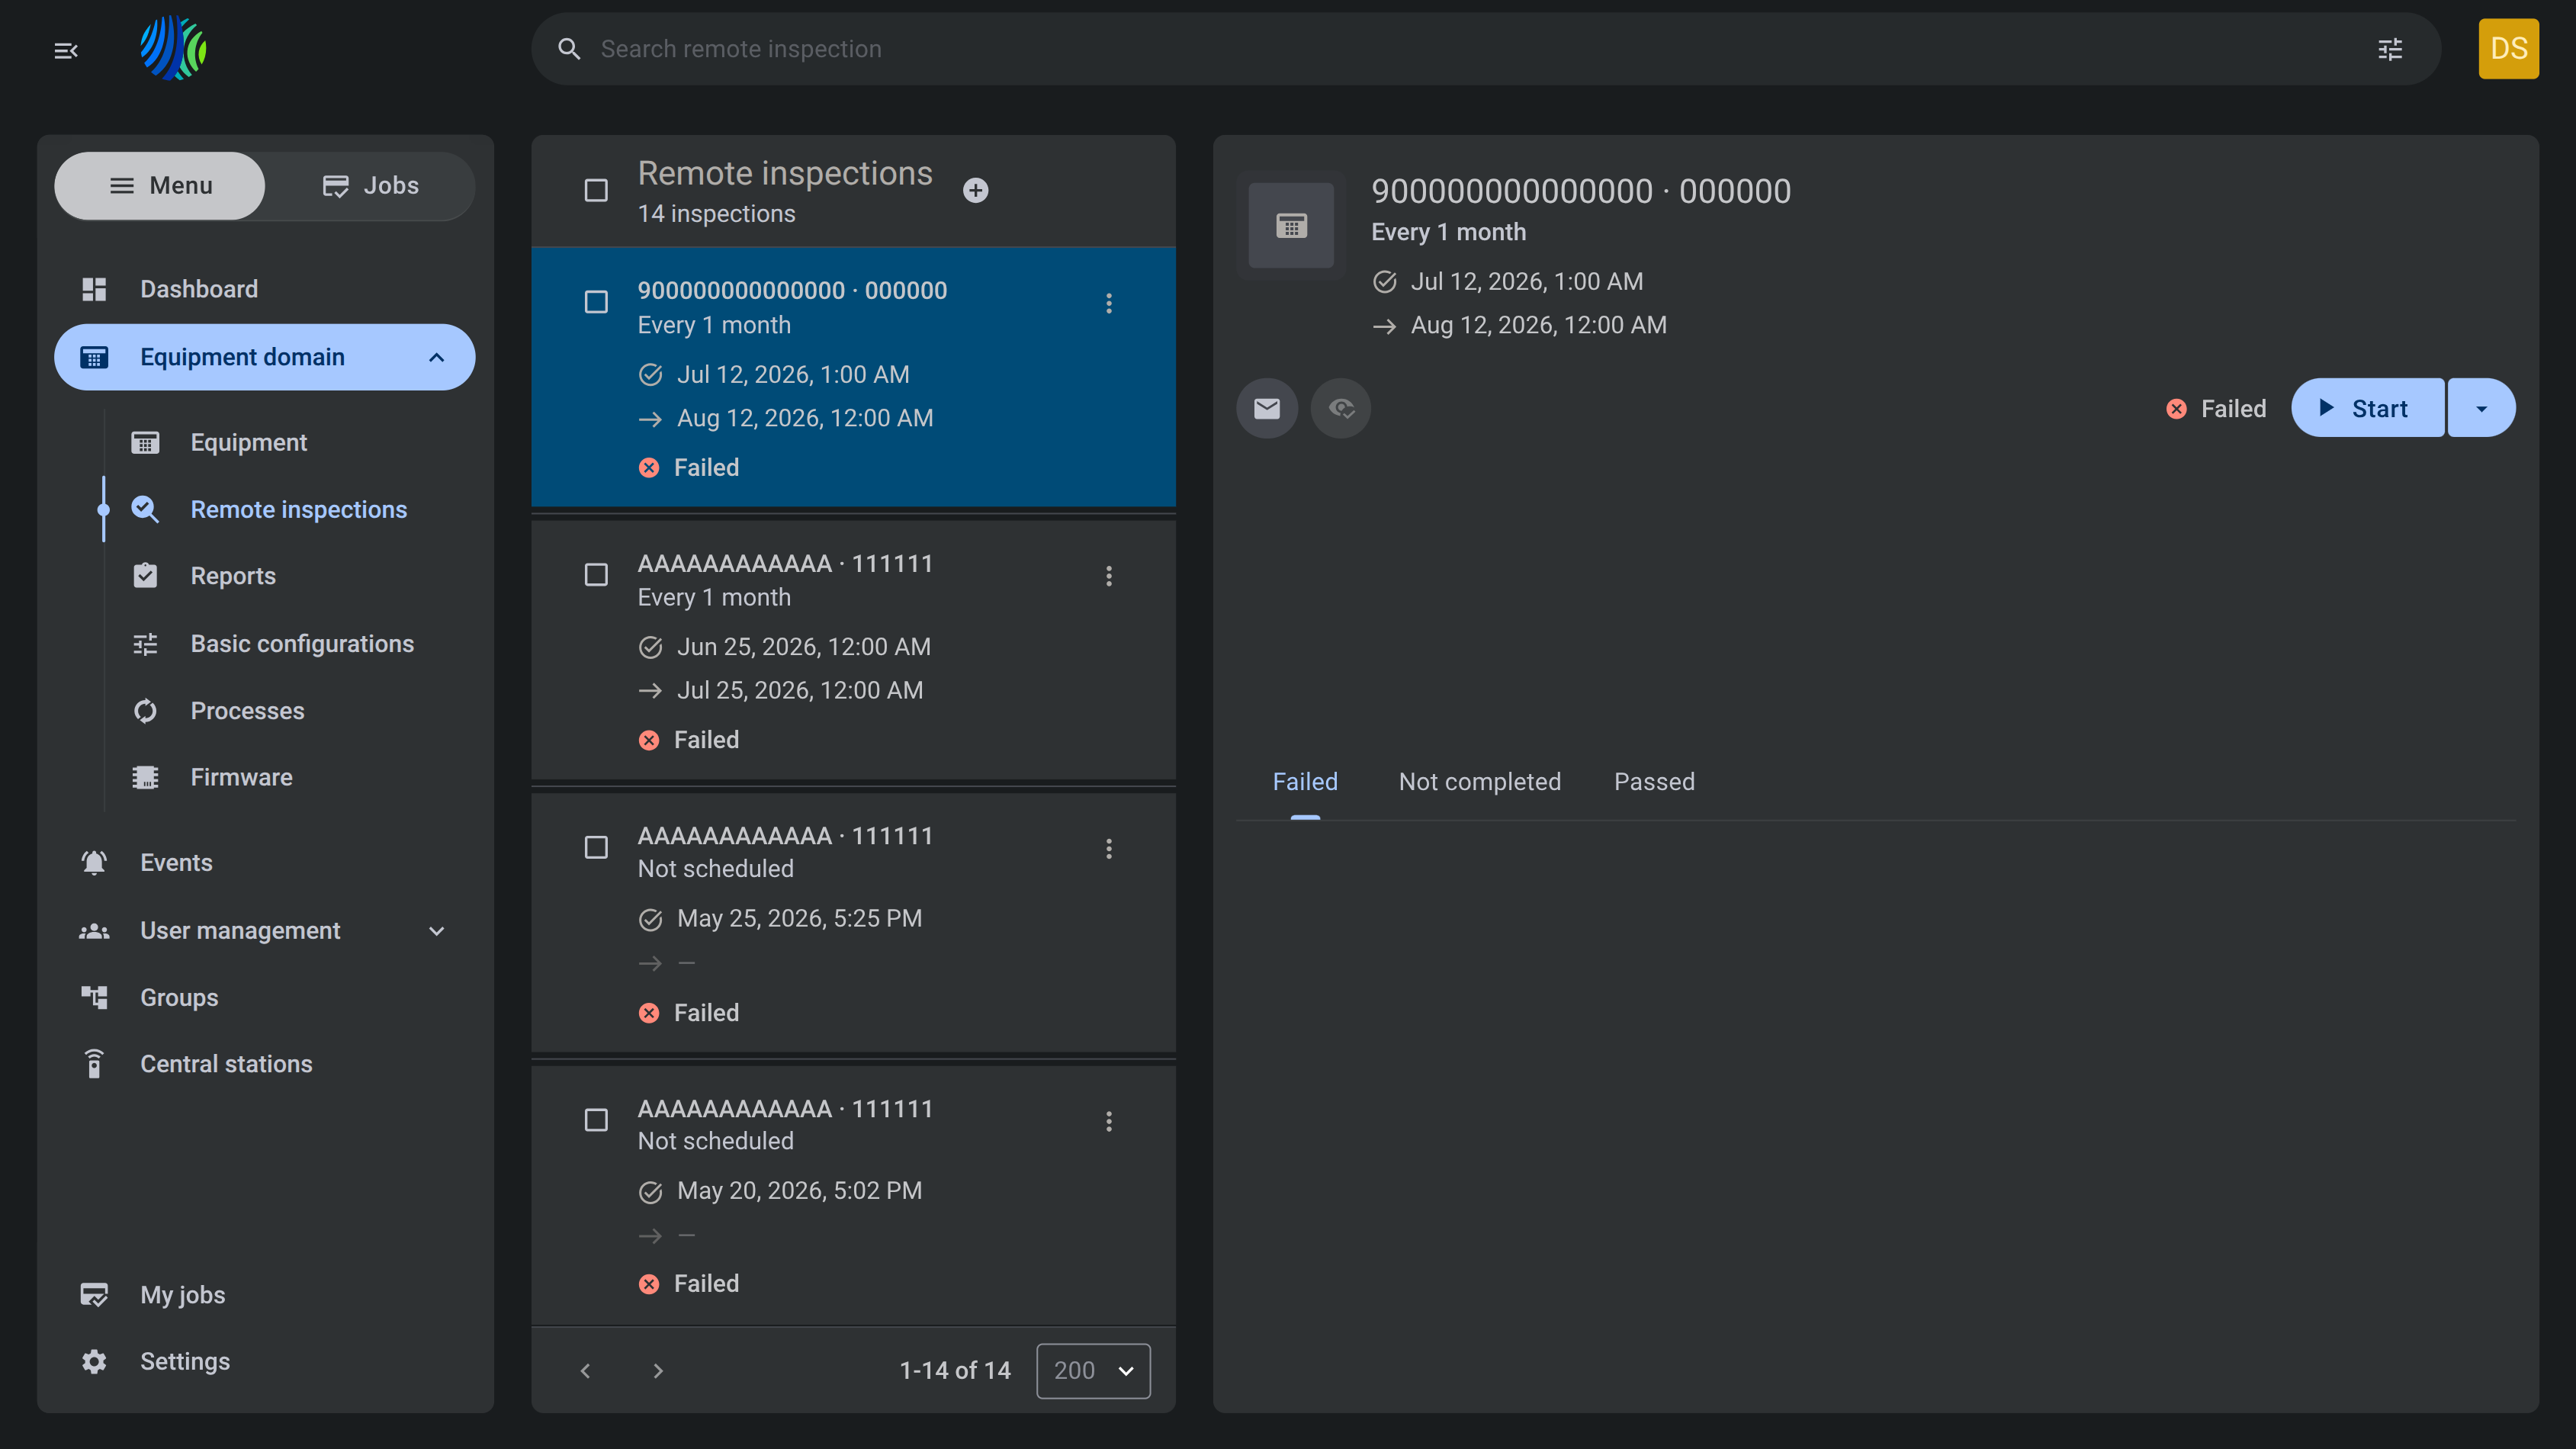Select all remote inspections checkbox

596,190
